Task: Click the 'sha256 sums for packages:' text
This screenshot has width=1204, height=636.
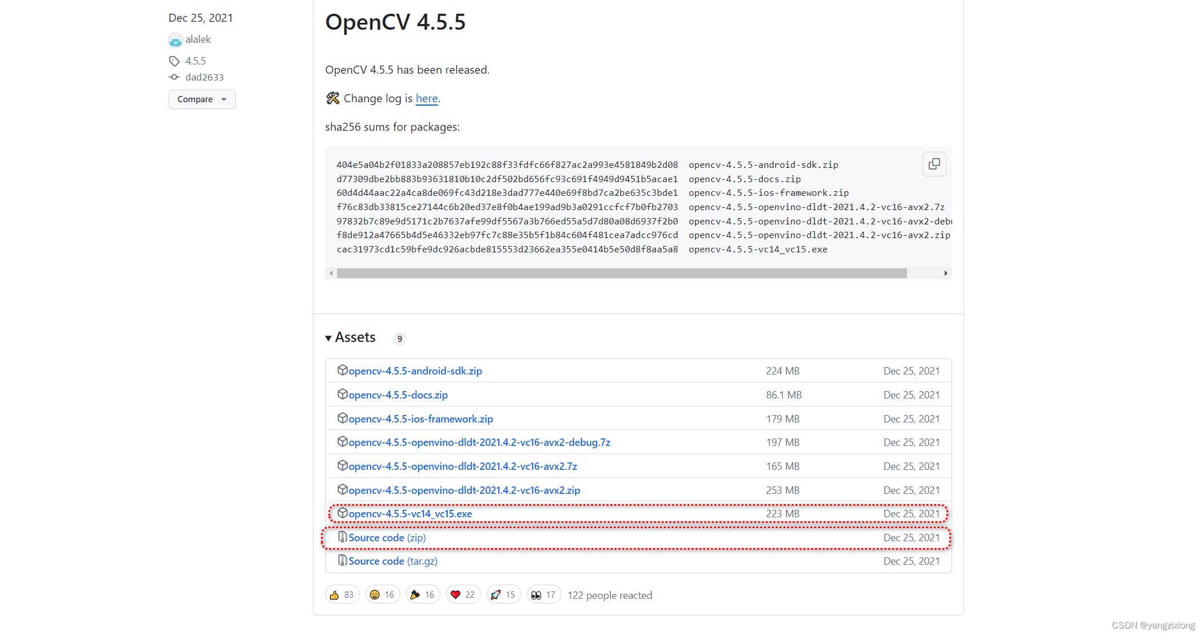Action: click(x=392, y=127)
